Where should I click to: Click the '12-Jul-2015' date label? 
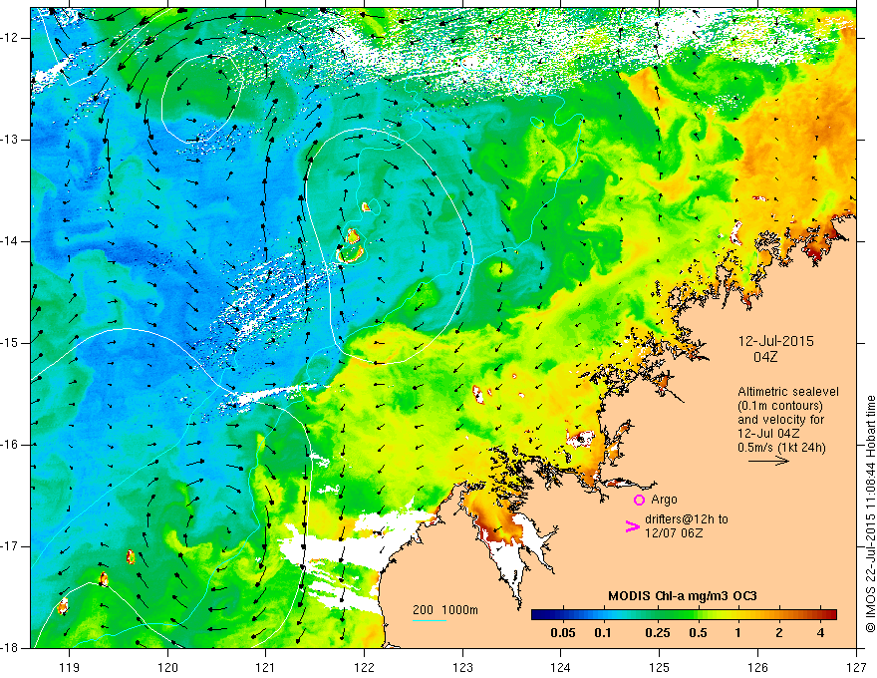click(775, 341)
